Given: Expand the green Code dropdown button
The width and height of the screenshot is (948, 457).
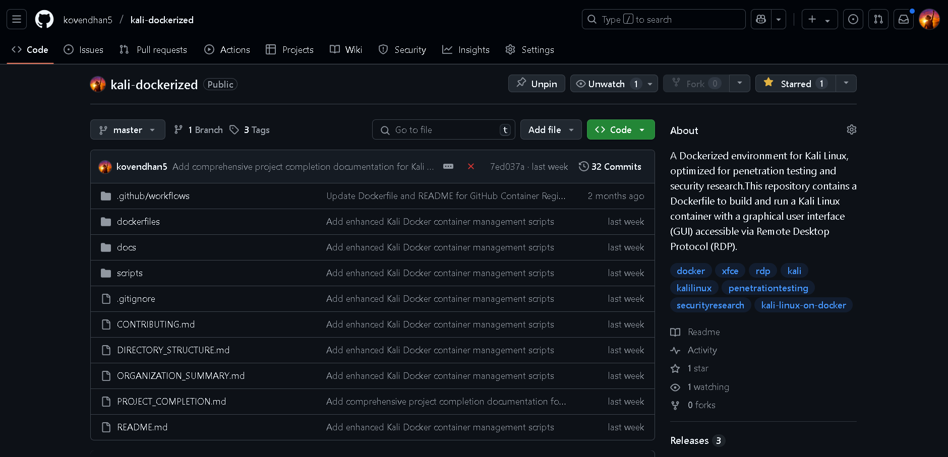Looking at the screenshot, I should [621, 129].
